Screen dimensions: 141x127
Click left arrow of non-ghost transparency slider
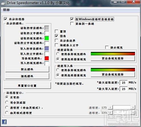pos(110,108)
